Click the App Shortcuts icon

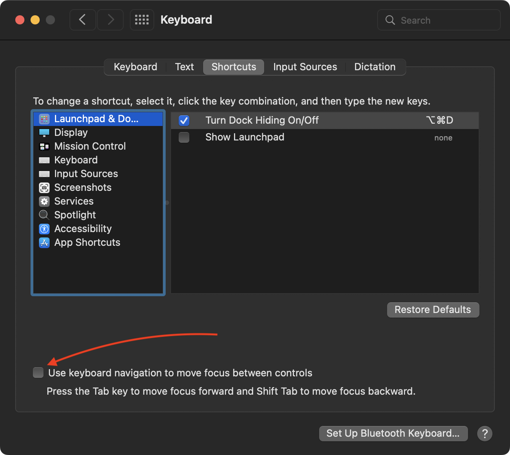(44, 243)
